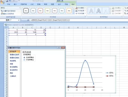Click the Select All corner of the sheet
Image resolution: width=128 pixels, height=97 pixels.
click(x=7, y=28)
